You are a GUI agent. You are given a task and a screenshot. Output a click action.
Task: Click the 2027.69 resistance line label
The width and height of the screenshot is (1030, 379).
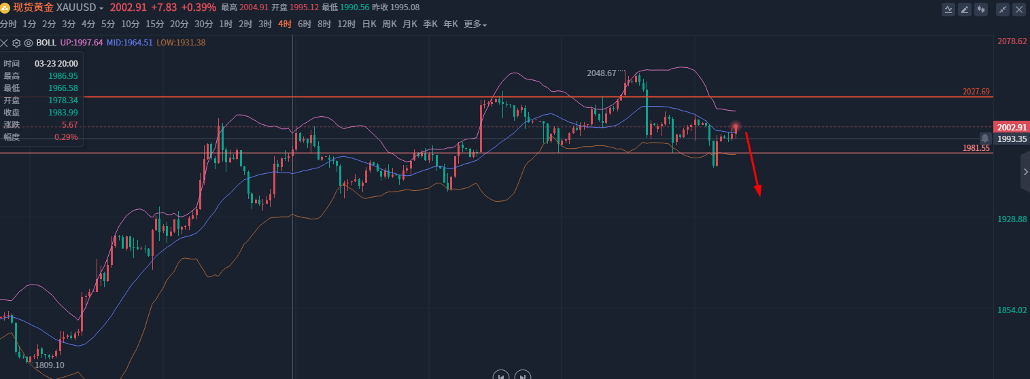(976, 92)
